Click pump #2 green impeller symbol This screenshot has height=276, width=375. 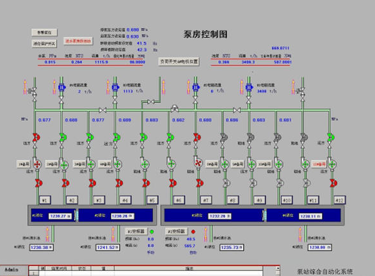click(64, 165)
